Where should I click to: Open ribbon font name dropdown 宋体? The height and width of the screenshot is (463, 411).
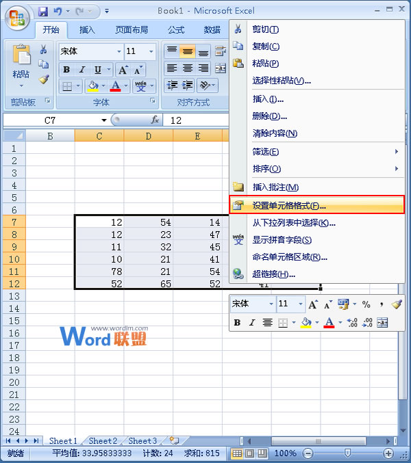(119, 51)
